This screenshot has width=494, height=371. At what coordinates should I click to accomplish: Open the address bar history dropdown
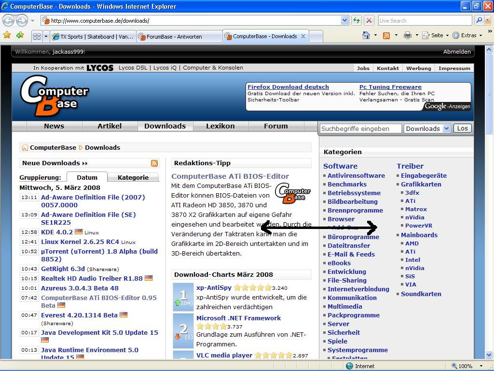click(x=344, y=20)
